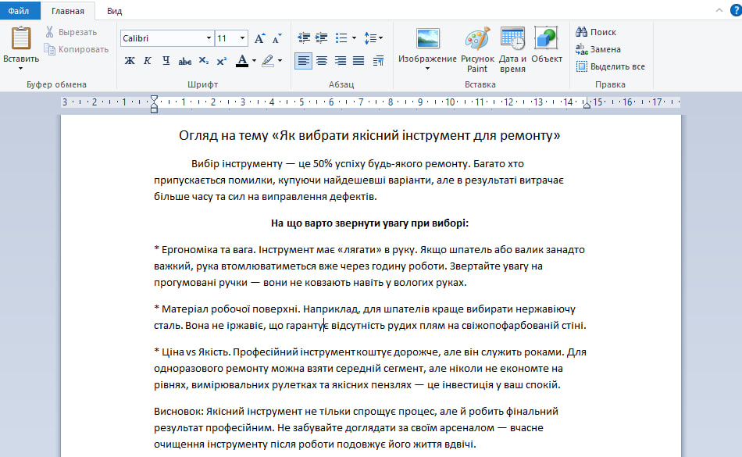Shrink font size with the smaller A icon
The image size is (742, 457).
[x=277, y=38]
